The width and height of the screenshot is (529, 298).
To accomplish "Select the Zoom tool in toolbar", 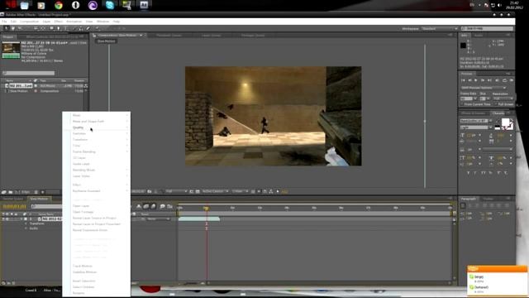I will (x=20, y=28).
